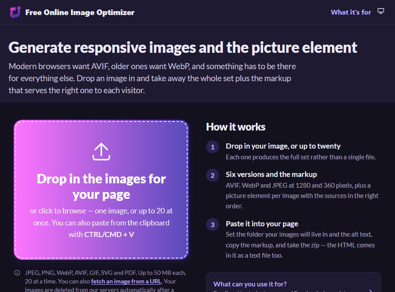Open the Free Online Image Optimizer home title
The image size is (395, 292).
click(80, 12)
